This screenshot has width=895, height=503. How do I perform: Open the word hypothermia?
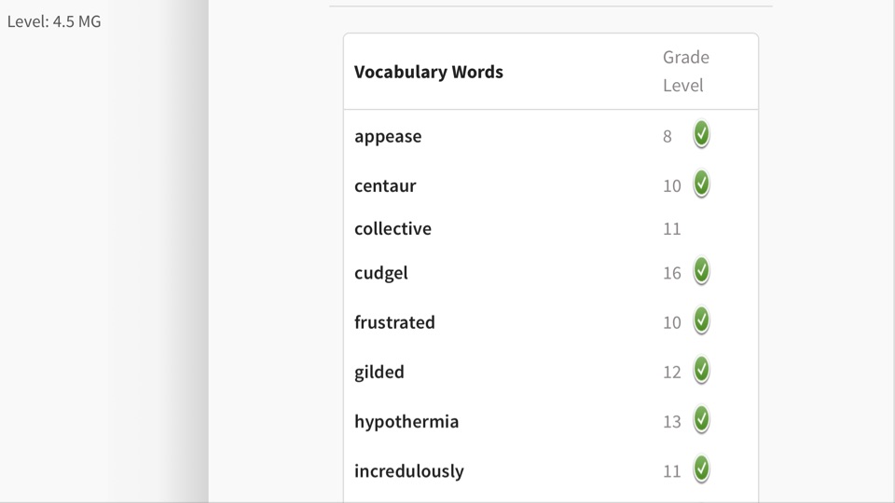[x=406, y=422]
